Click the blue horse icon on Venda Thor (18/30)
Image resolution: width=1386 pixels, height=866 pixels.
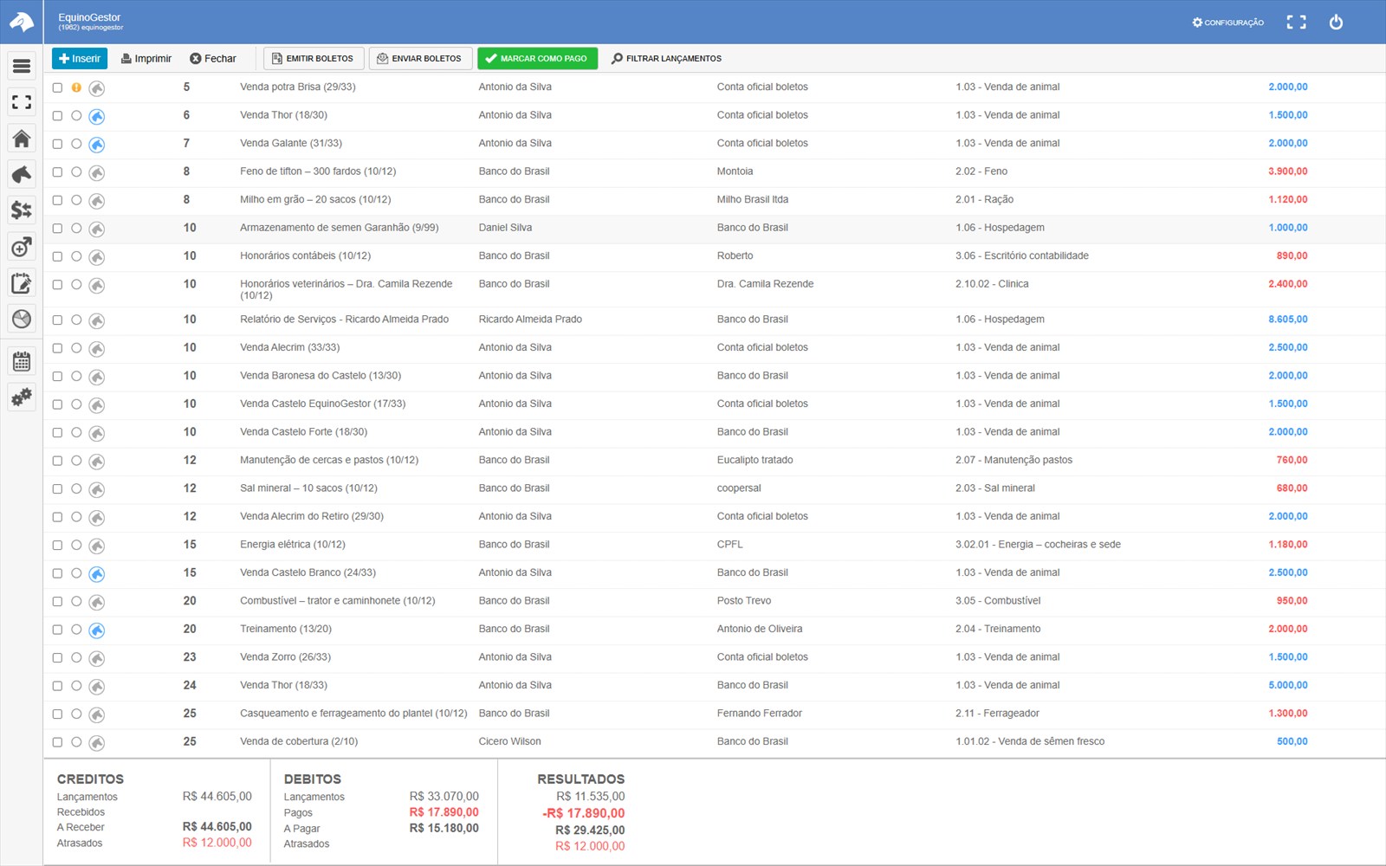tap(97, 116)
